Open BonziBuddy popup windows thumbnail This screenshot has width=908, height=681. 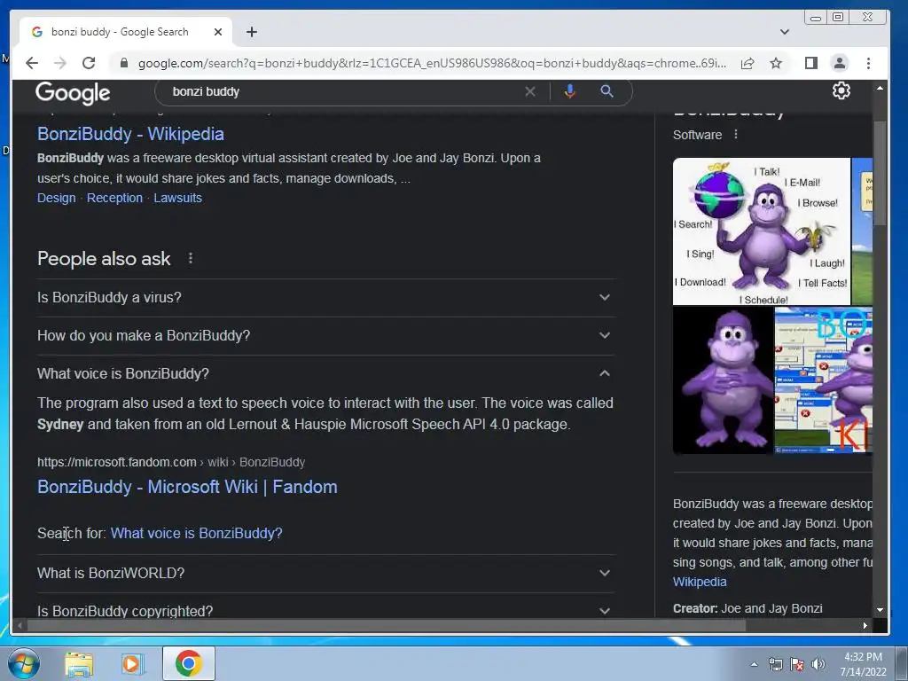pyautogui.click(x=824, y=380)
